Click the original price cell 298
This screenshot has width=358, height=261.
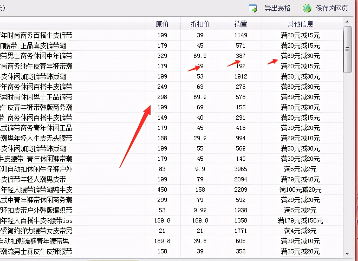point(162,97)
